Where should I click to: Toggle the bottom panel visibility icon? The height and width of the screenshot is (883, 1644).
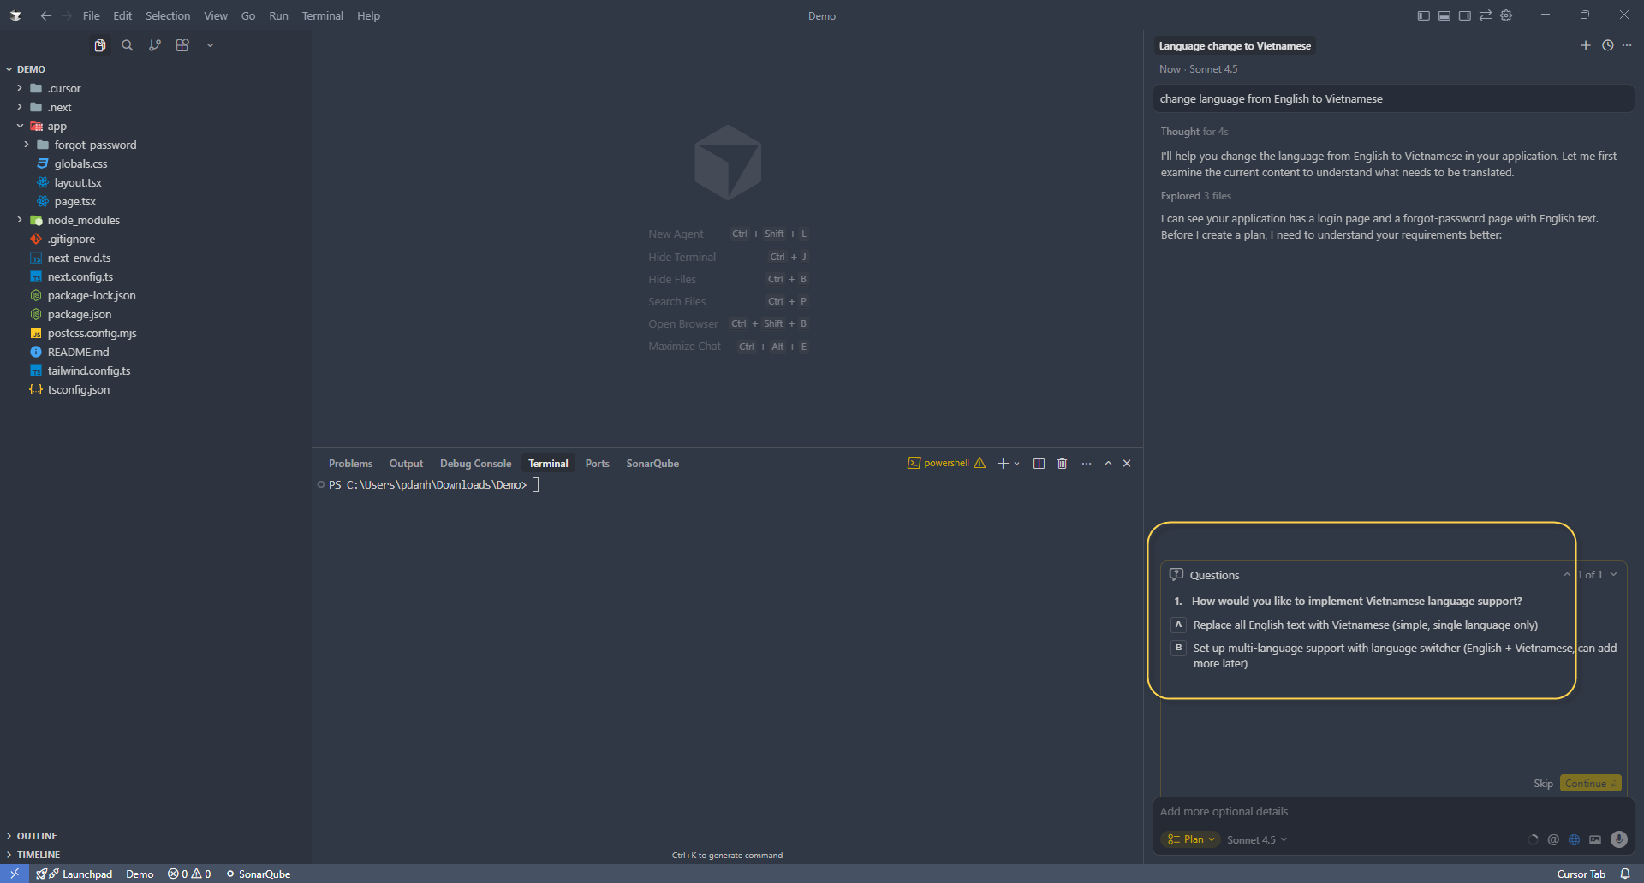(x=1444, y=15)
